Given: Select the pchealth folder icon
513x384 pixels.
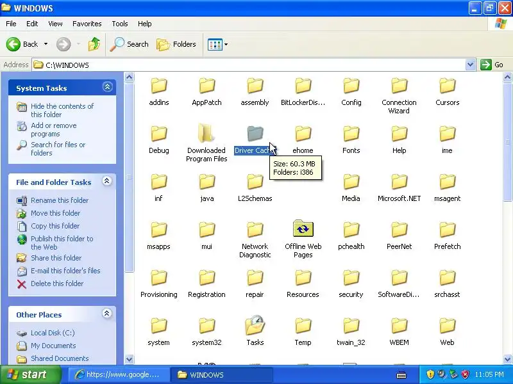Looking at the screenshot, I should (x=351, y=230).
